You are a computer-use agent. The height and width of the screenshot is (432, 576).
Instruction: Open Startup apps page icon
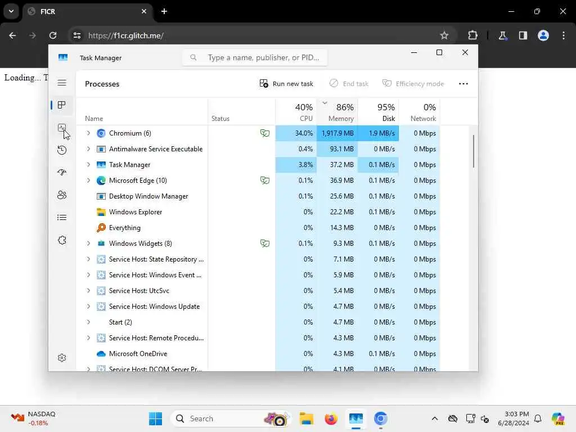tap(62, 172)
